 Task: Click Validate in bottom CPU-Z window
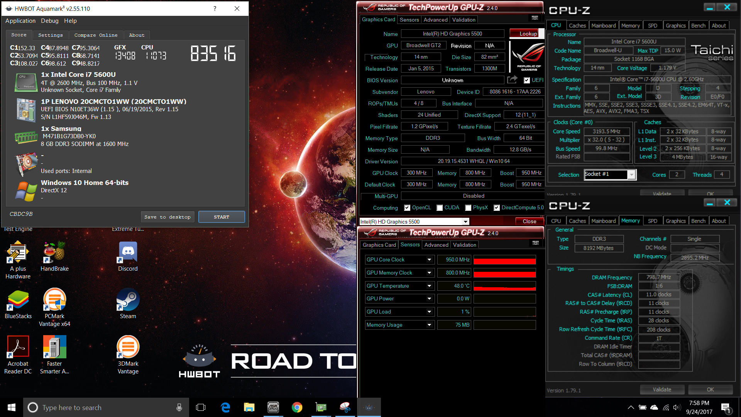[x=662, y=390]
